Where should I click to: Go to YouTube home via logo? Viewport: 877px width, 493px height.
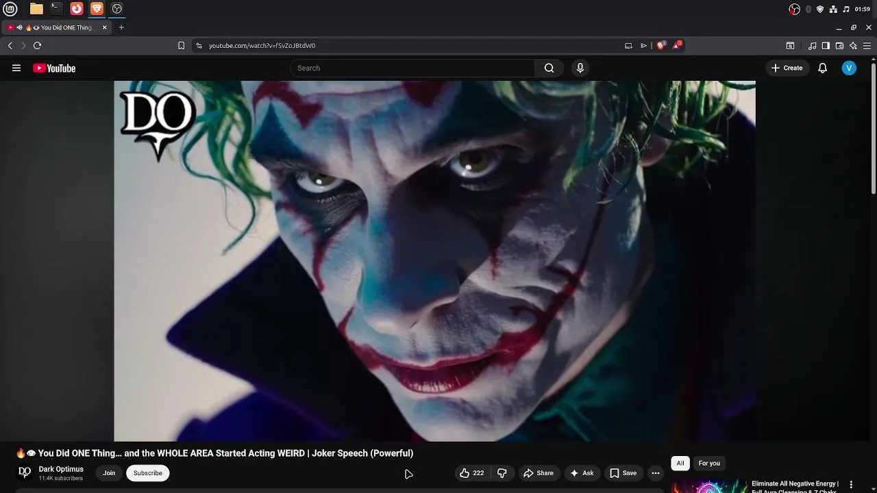coord(54,68)
